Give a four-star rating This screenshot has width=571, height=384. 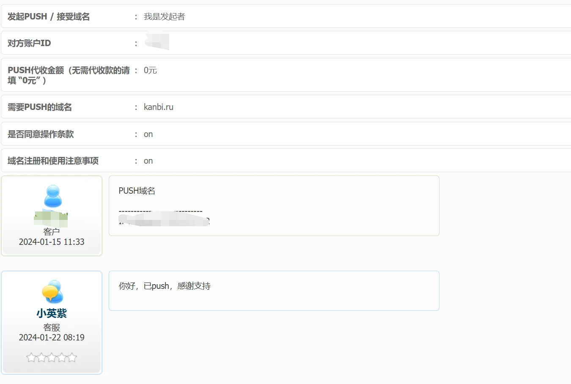[62, 358]
